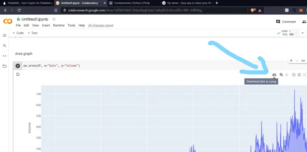The width and height of the screenshot is (307, 152).
Task: Close the Untitled1.ipynb Colaboratory tab
Action: pos(105,3)
